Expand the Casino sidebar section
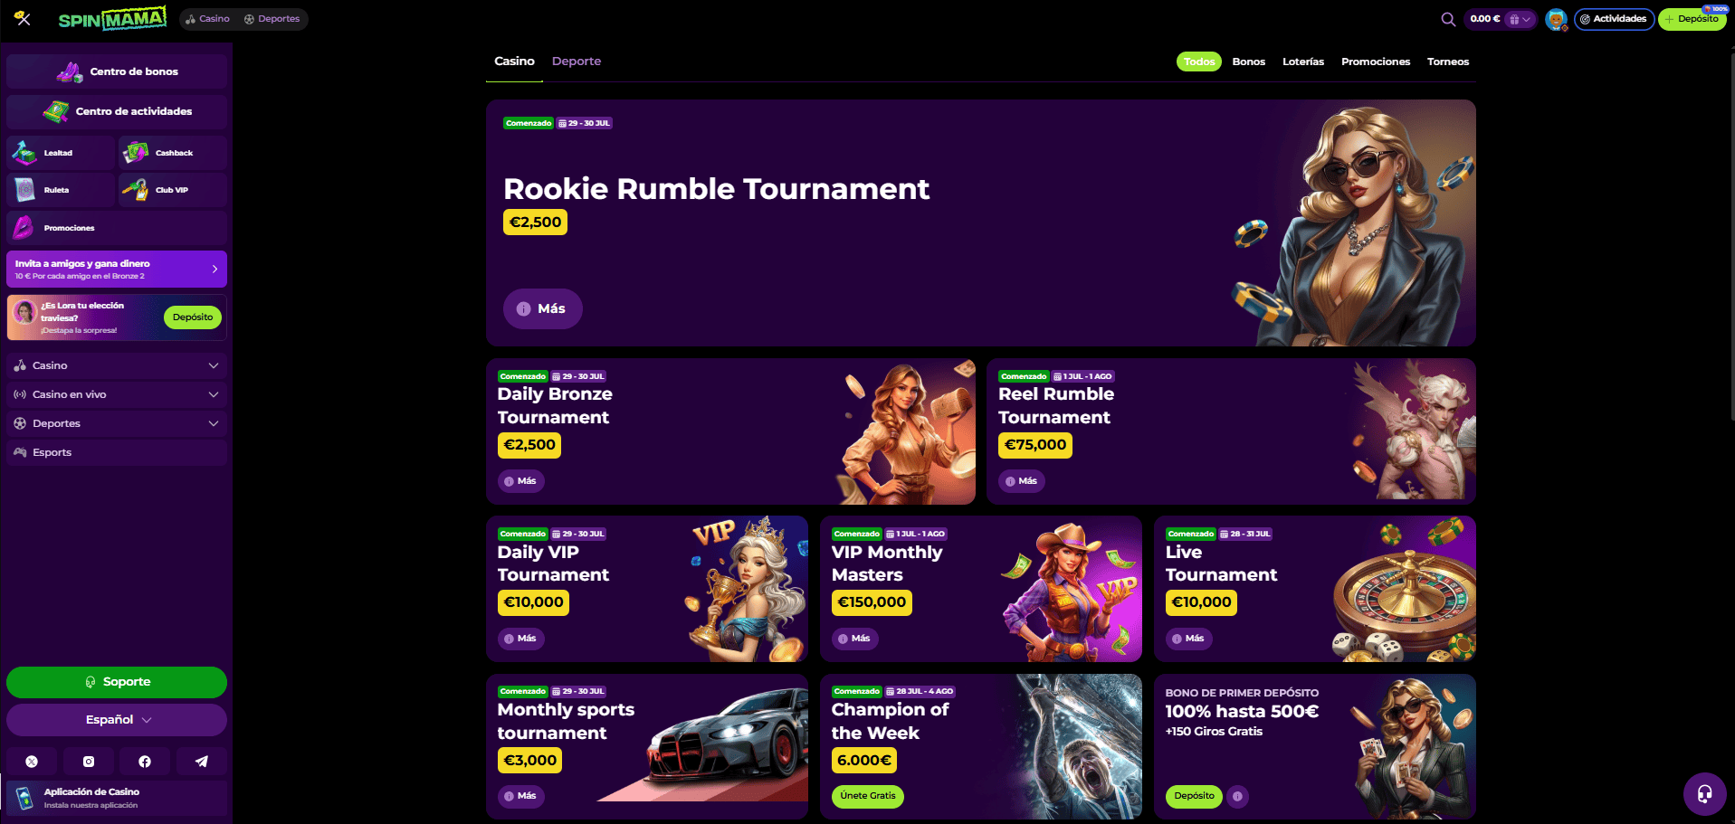 click(x=117, y=365)
